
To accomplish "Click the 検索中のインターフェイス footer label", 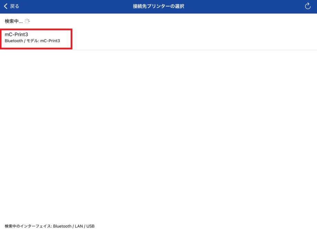I will (28, 226).
